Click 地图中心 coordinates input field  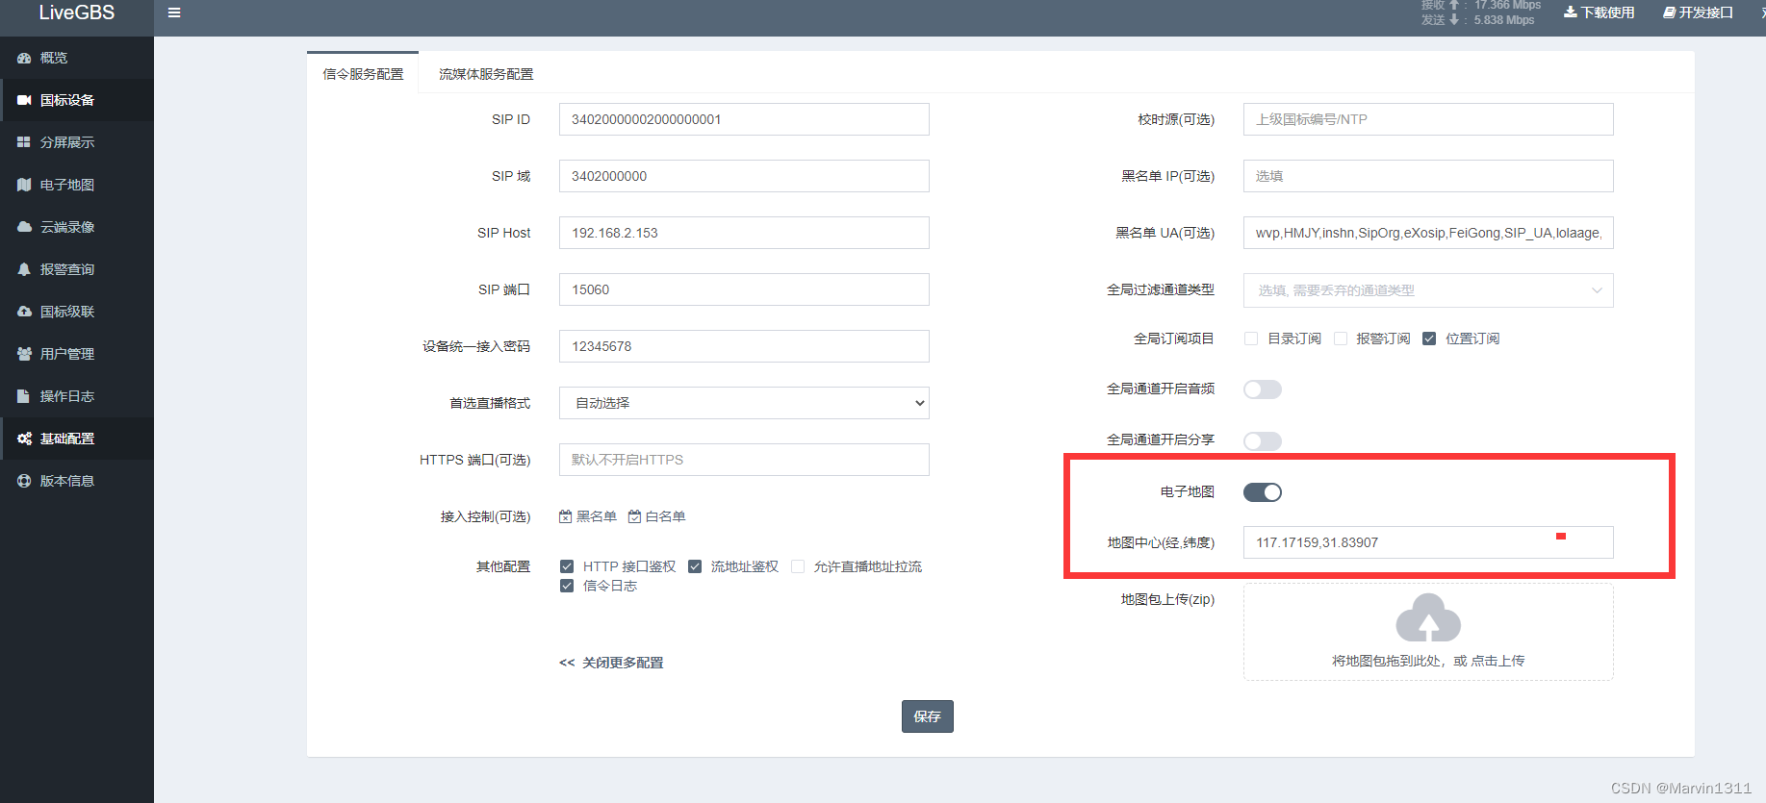point(1428,542)
